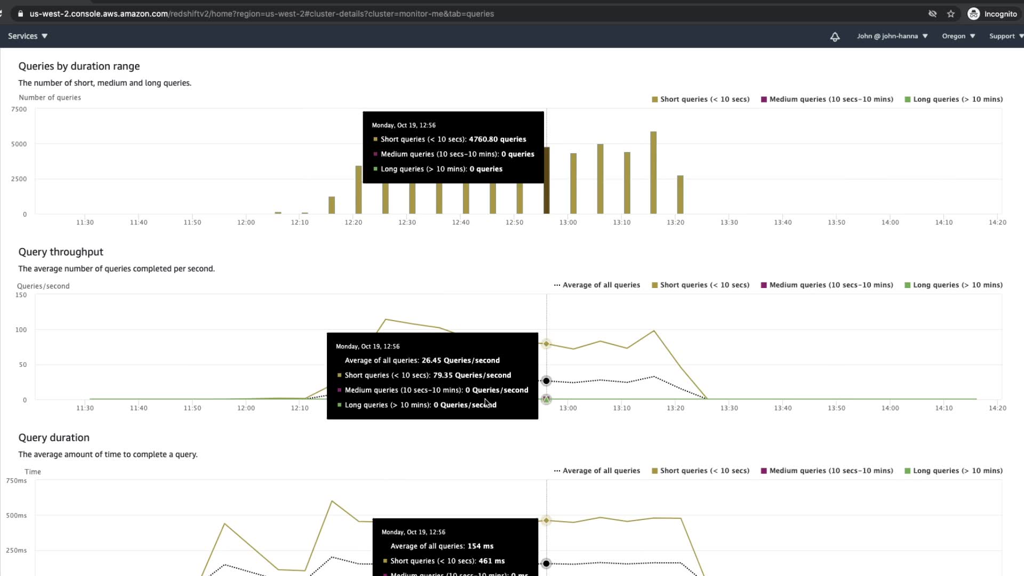This screenshot has height=576, width=1024.
Task: Click Long queries green swatch in top legend
Action: click(x=908, y=99)
